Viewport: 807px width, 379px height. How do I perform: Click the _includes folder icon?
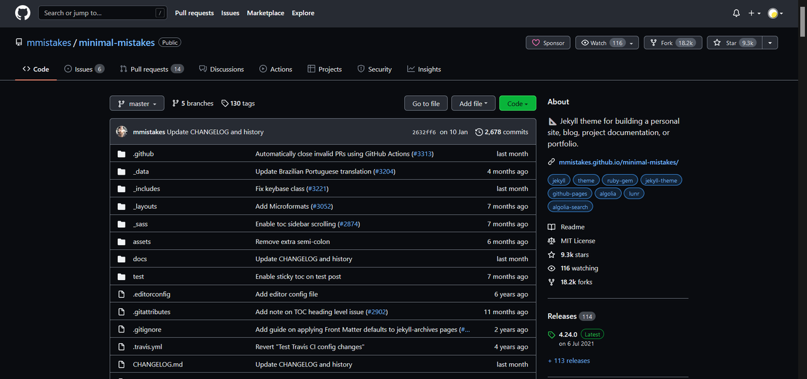pos(122,189)
